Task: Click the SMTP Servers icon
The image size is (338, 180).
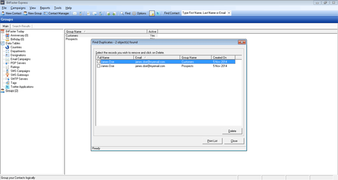Action: pyautogui.click(x=7, y=79)
